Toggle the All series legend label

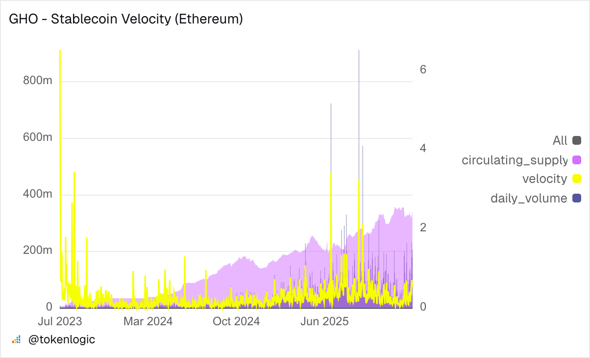click(560, 141)
